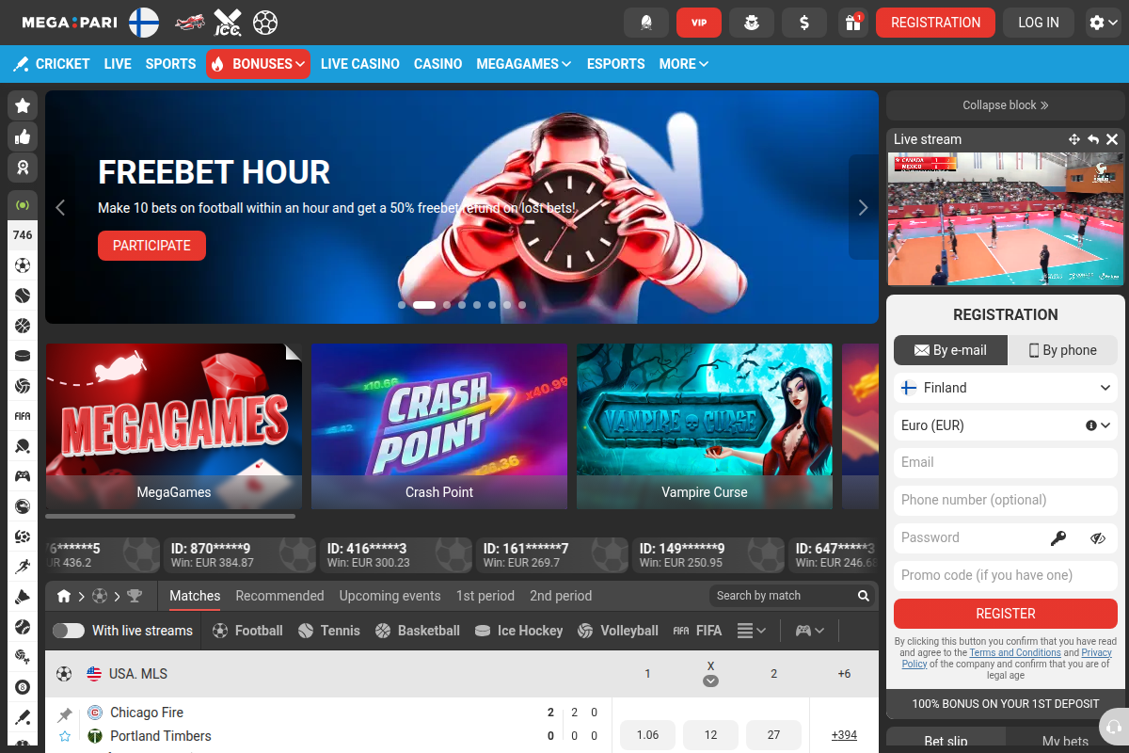1129x753 pixels.
Task: Click the red Register form button
Action: pos(1006,614)
